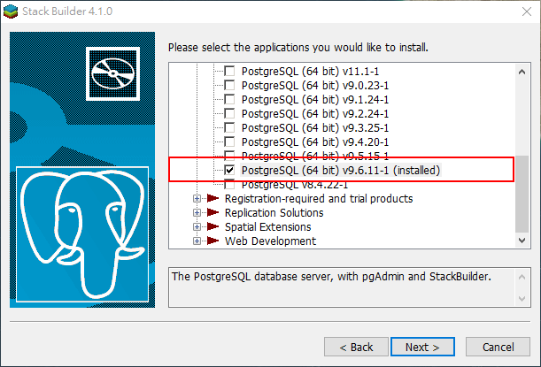
Task: Click the application list scrollbar down arrow
Action: pyautogui.click(x=522, y=241)
